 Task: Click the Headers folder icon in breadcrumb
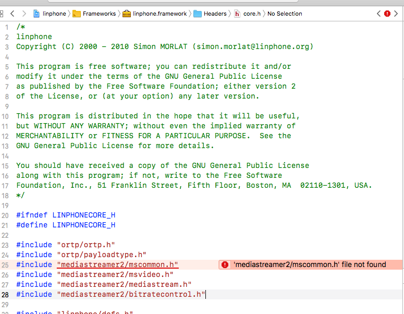pyautogui.click(x=198, y=14)
